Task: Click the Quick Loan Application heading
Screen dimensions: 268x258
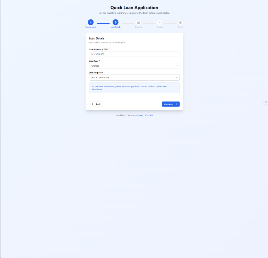Action: [134, 8]
